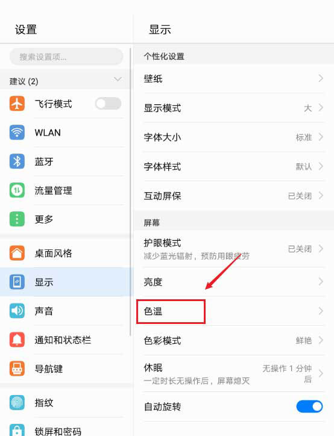Select 显示 in the settings sidebar
Viewport: 334px width, 436px height.
(x=65, y=282)
